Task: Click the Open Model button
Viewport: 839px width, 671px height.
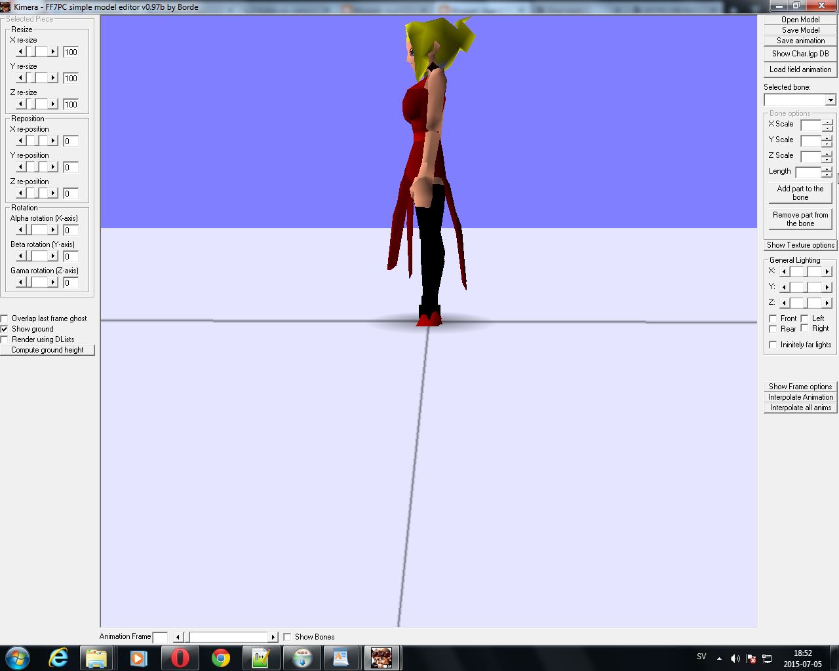Action: [x=800, y=20]
